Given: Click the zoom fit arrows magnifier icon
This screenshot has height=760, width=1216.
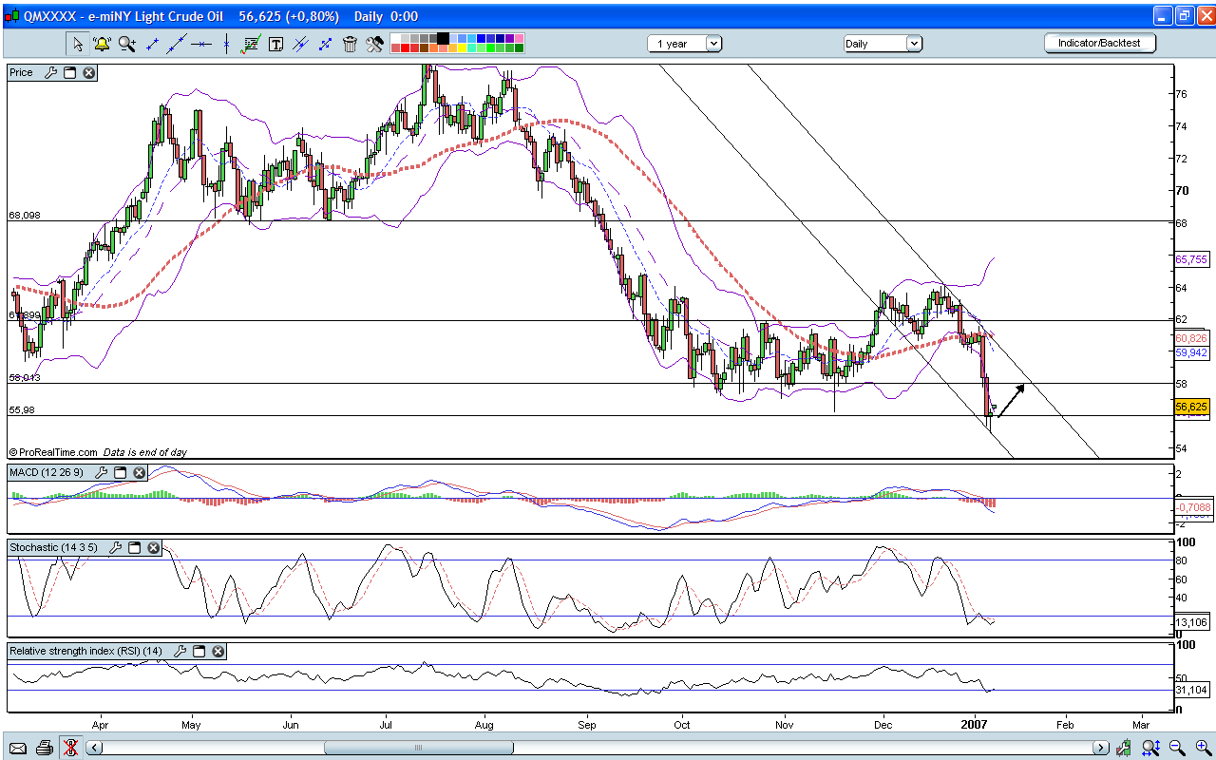Looking at the screenshot, I should [1151, 748].
